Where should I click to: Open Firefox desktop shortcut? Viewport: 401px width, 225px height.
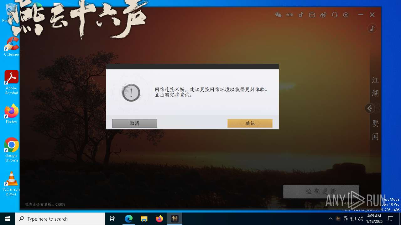pos(12,114)
